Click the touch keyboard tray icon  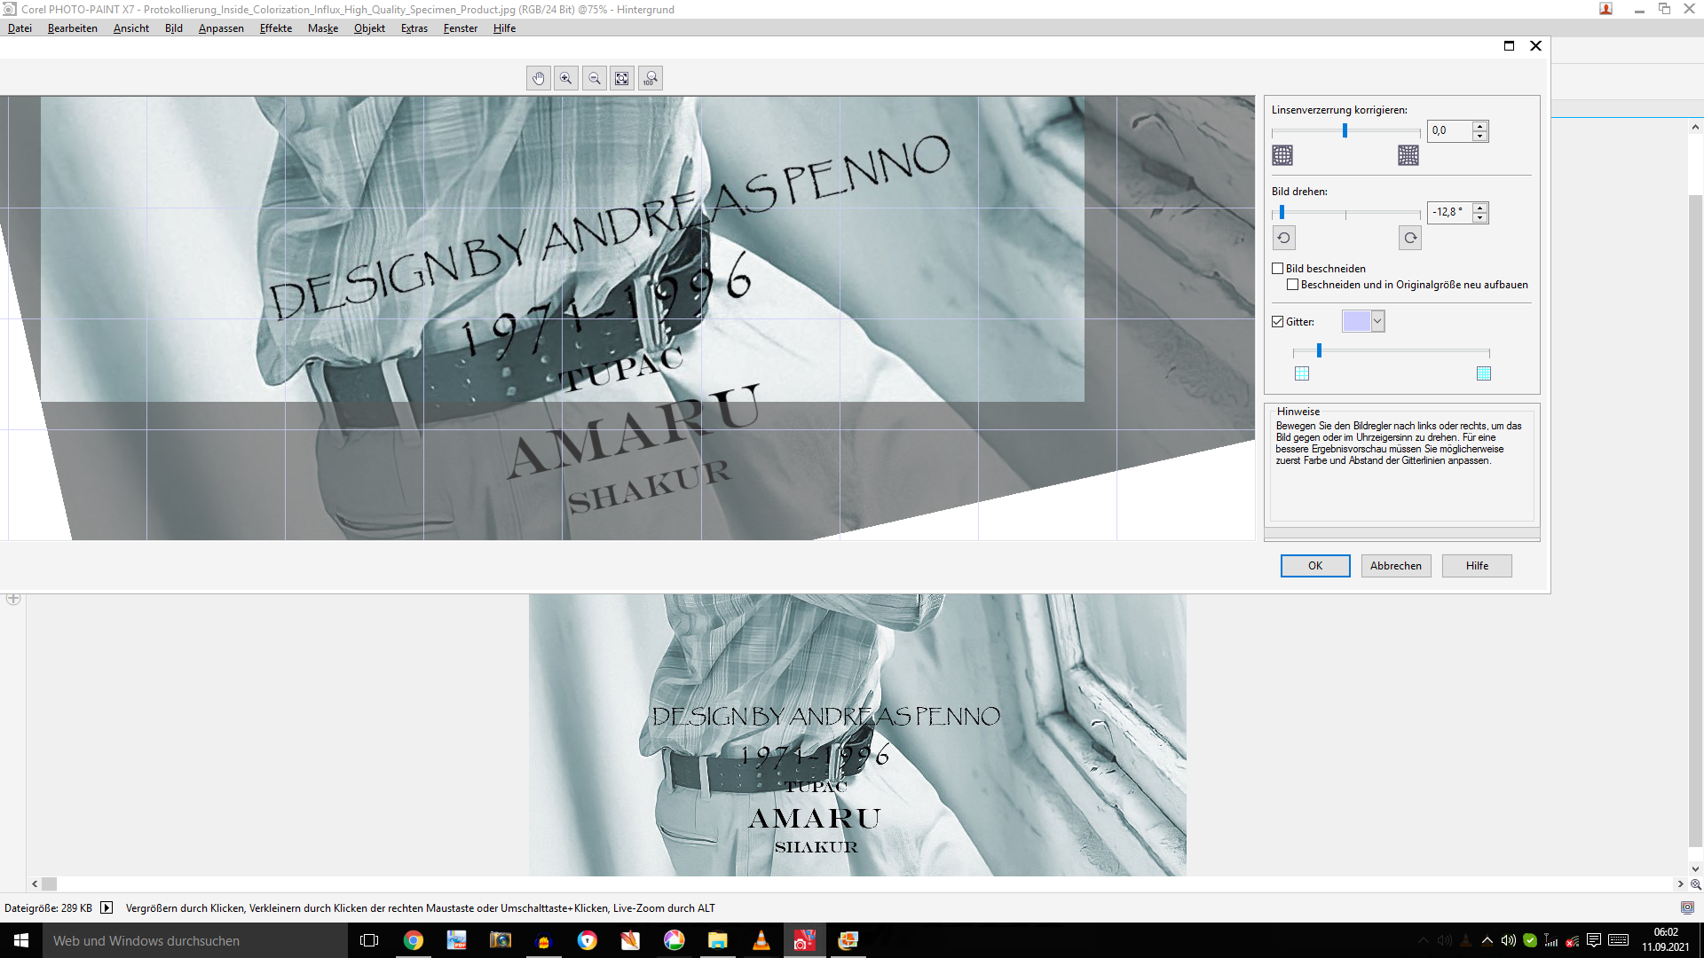(1618, 940)
